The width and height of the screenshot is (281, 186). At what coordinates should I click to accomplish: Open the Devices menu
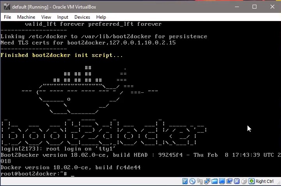(x=82, y=17)
